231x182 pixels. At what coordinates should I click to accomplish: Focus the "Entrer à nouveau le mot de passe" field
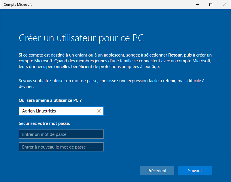[61, 147]
